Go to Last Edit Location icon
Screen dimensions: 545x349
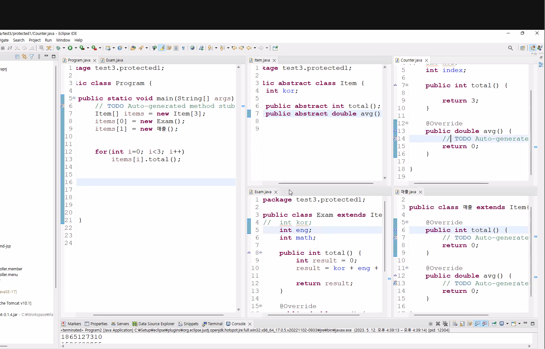pos(234,48)
